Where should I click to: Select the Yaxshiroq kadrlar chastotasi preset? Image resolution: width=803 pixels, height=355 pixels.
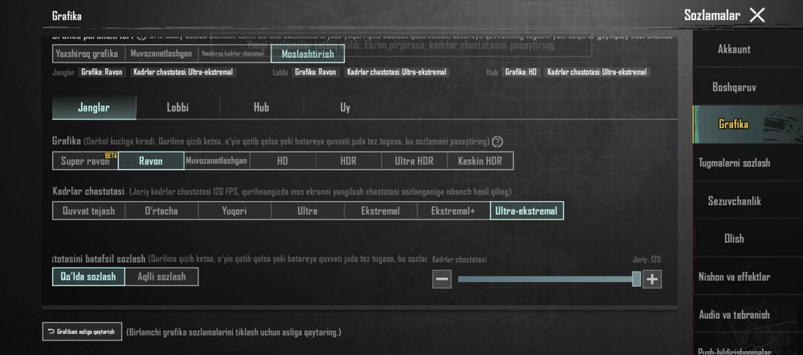coord(233,54)
